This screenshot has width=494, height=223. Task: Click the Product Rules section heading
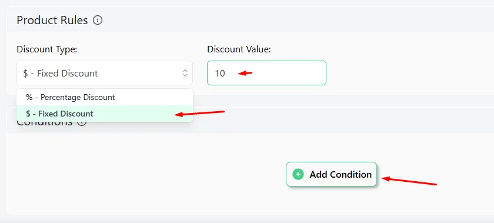(x=52, y=21)
